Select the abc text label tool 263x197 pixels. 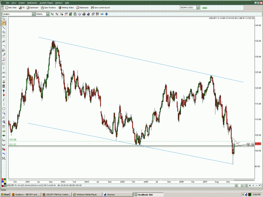click(x=4, y=77)
